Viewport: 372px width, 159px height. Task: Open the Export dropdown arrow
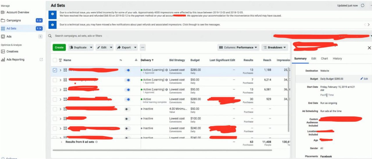point(135,47)
